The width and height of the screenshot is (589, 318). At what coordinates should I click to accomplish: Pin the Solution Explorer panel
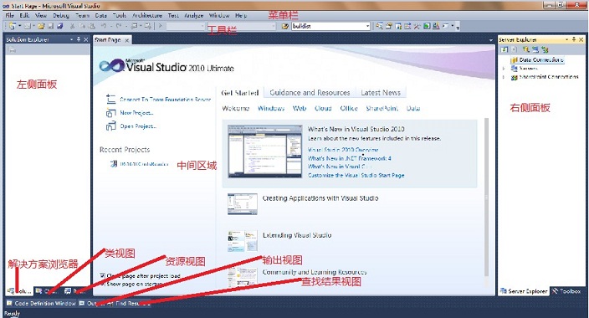pos(79,39)
